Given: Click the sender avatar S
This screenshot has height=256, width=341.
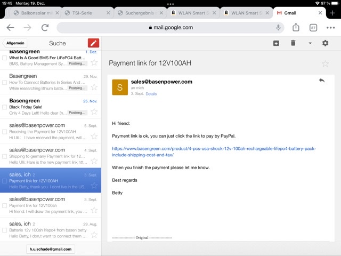Looking at the screenshot, I should (120, 87).
